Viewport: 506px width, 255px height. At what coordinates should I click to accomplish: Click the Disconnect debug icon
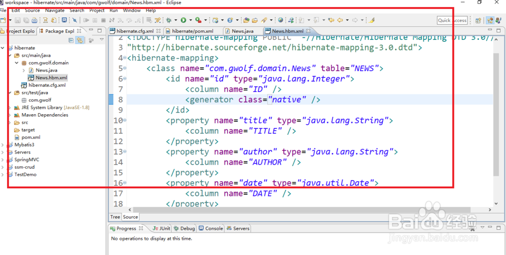click(x=112, y=20)
